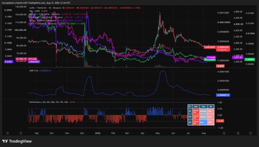Click the green USTCUSDT series label
This screenshot has height=147, width=259.
[210, 59]
